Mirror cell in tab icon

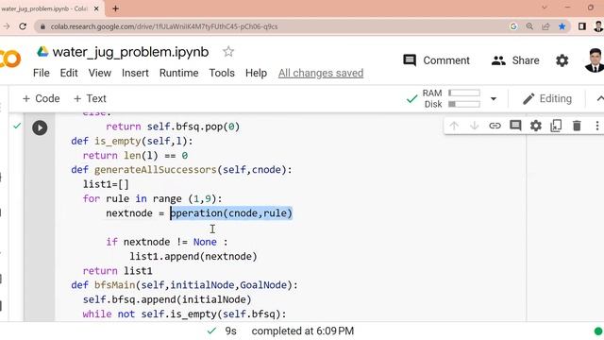556,126
